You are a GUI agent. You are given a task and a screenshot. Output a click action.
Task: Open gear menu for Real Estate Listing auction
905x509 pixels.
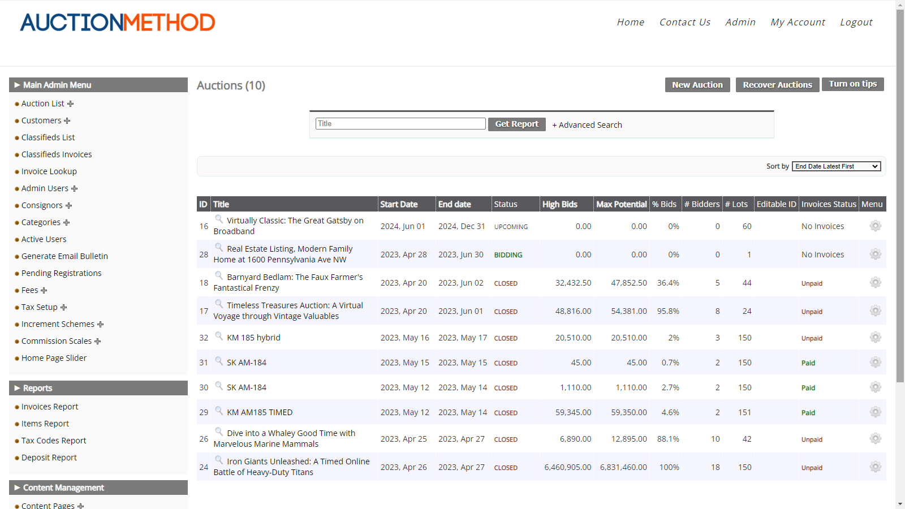(x=875, y=255)
